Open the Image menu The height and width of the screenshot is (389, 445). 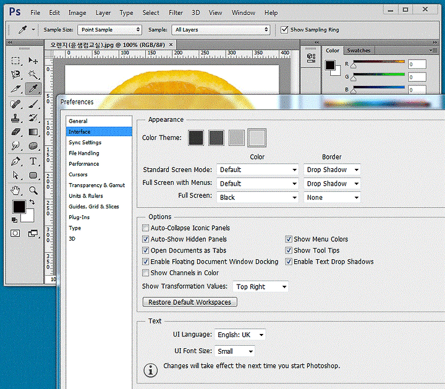(x=77, y=13)
